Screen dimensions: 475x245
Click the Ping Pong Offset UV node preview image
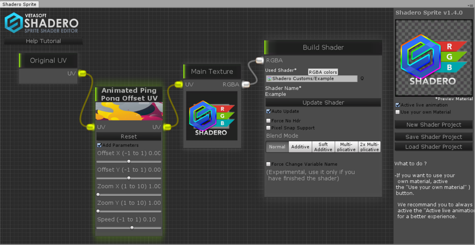[129, 111]
